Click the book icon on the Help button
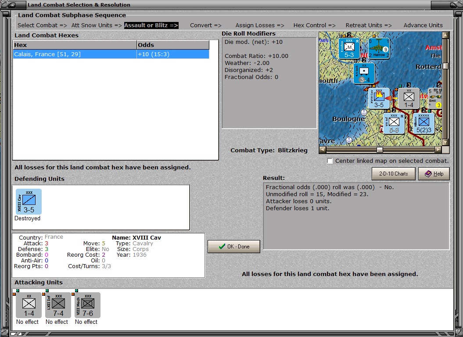This screenshot has height=337, width=463. pyautogui.click(x=428, y=174)
